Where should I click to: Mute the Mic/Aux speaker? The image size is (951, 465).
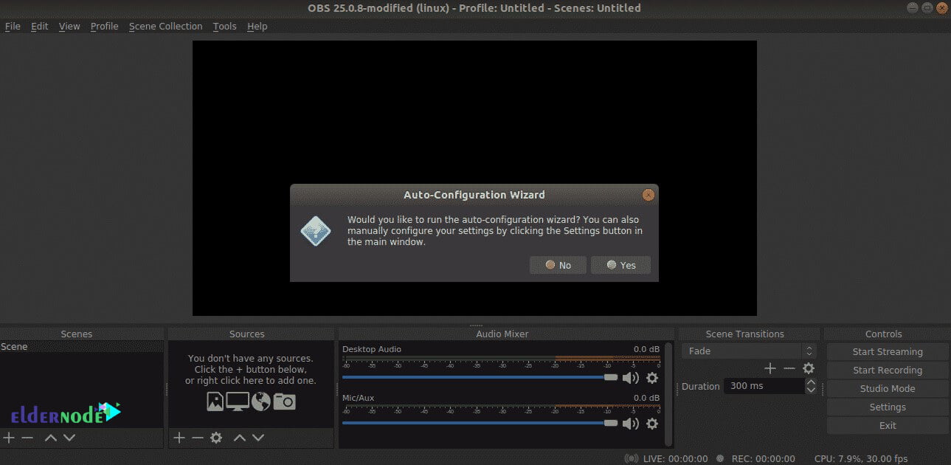[630, 424]
